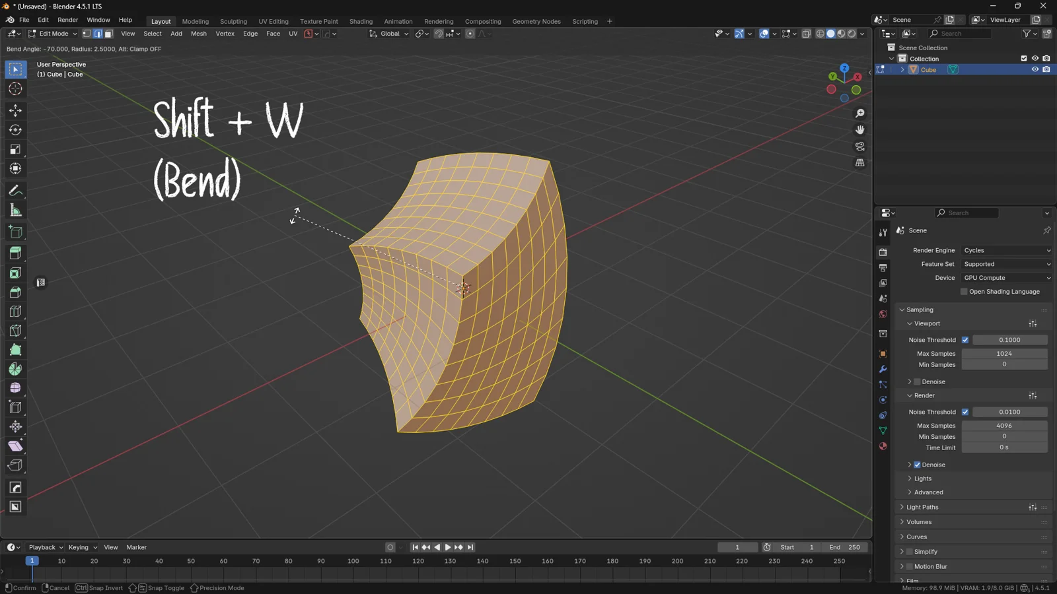Open the Render menu
Image resolution: width=1057 pixels, height=594 pixels.
67,20
